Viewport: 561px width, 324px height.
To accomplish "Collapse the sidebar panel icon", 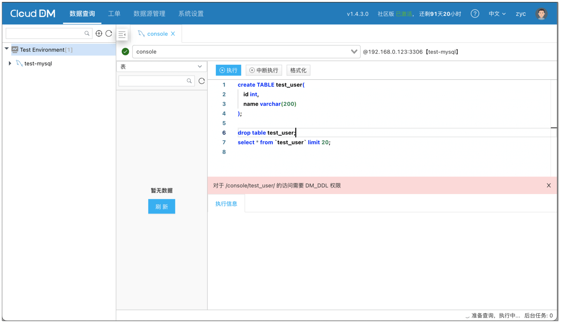I will click(122, 34).
